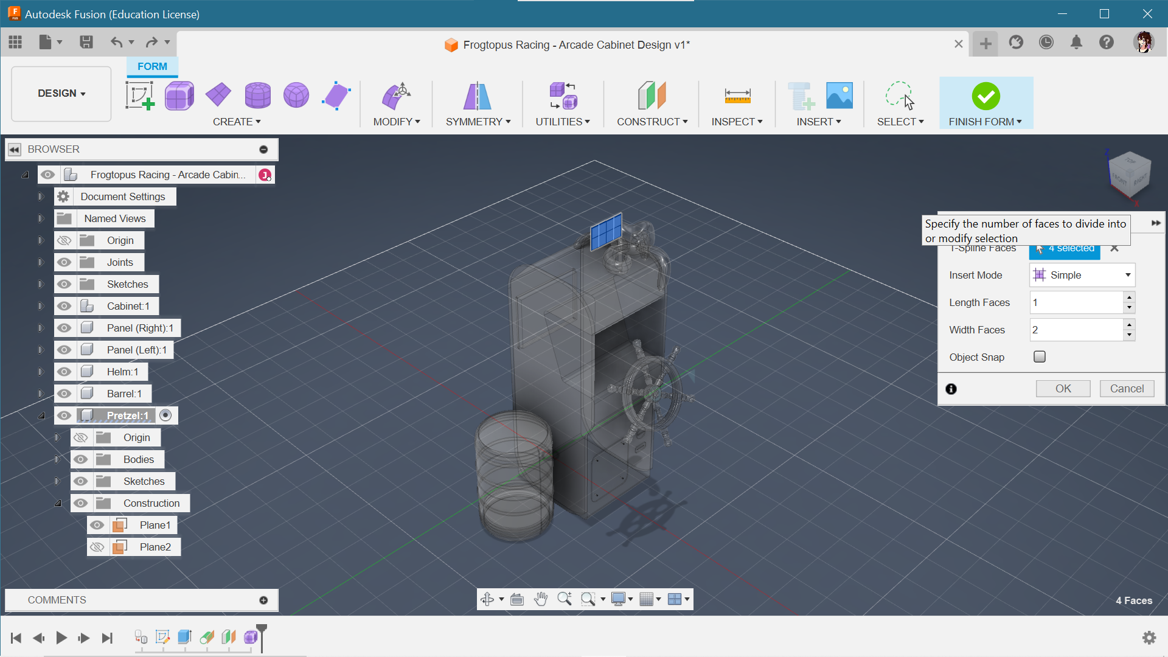The height and width of the screenshot is (657, 1168).
Task: Hide the Cabinet:1 component
Action: tap(64, 306)
